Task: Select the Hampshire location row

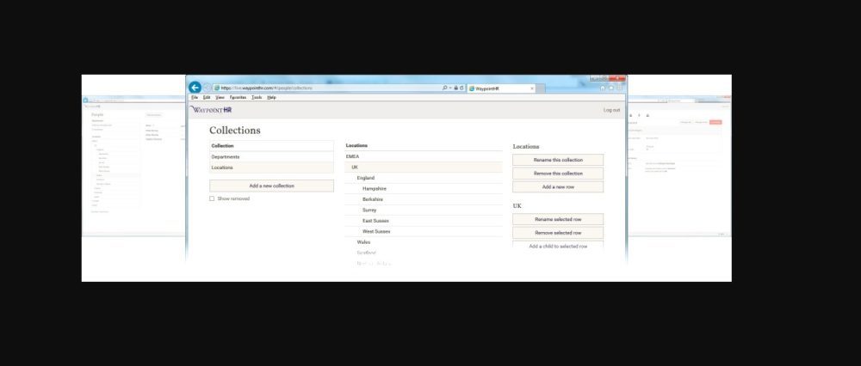Action: [x=375, y=188]
